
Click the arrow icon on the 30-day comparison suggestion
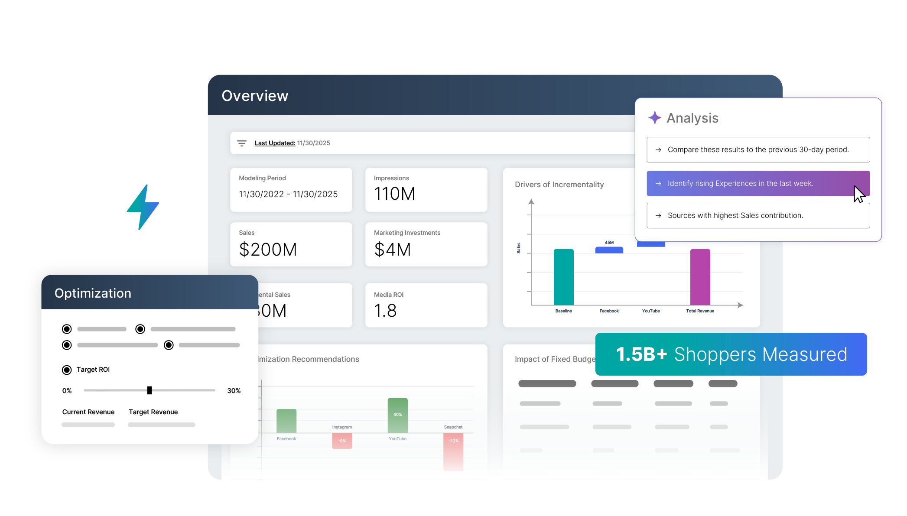tap(658, 149)
